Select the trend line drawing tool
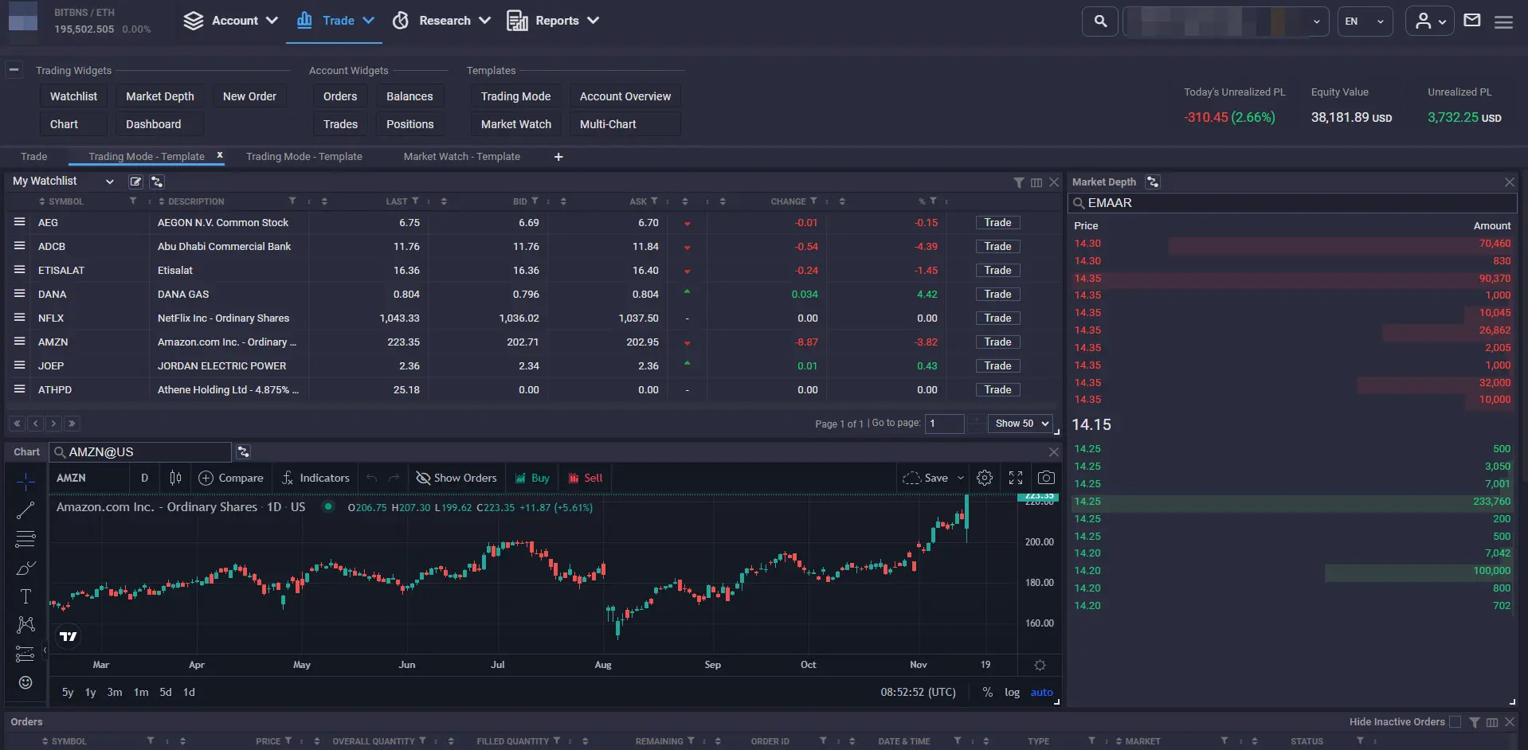Image resolution: width=1528 pixels, height=750 pixels. [x=25, y=510]
